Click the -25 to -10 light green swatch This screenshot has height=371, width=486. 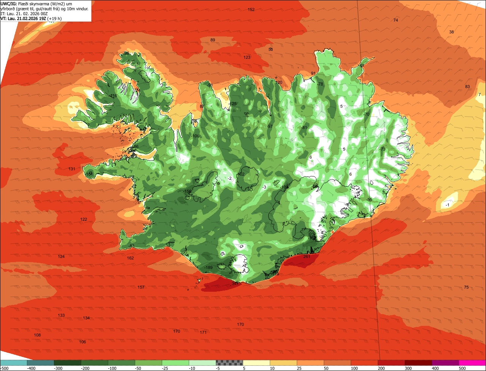click(x=175, y=363)
